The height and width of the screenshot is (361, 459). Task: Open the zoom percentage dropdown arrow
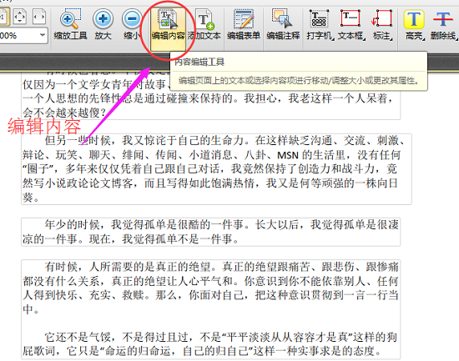(x=43, y=35)
